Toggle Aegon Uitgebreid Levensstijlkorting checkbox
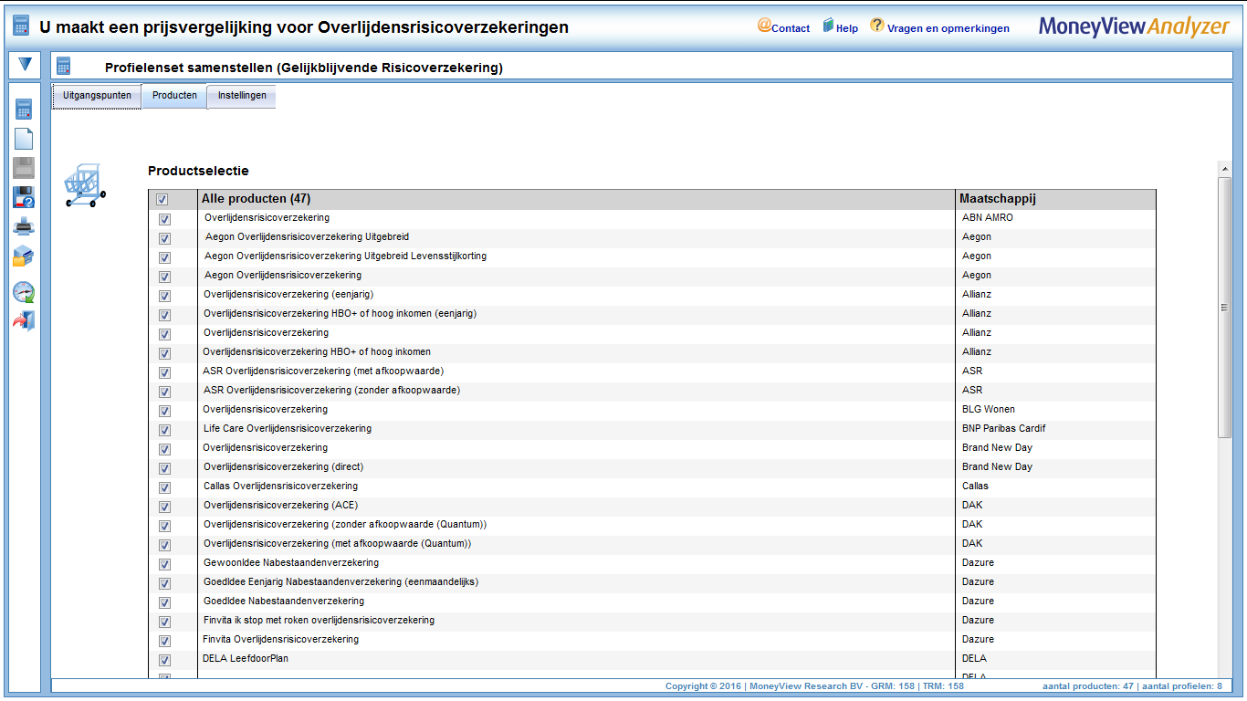1247x701 pixels. point(164,257)
